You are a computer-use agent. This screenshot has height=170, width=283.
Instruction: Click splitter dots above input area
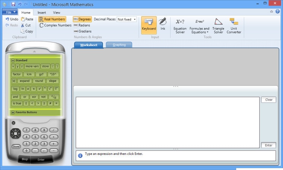click(175, 87)
